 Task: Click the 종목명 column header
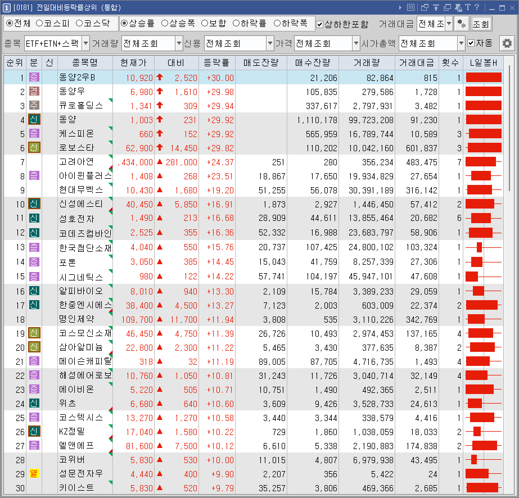pos(85,62)
